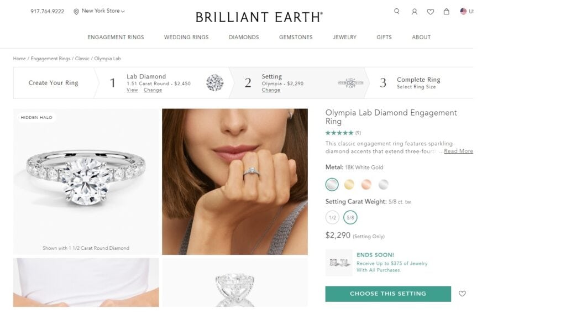Open the wishlist heart icon in header
Image resolution: width=566 pixels, height=319 pixels.
(x=430, y=11)
